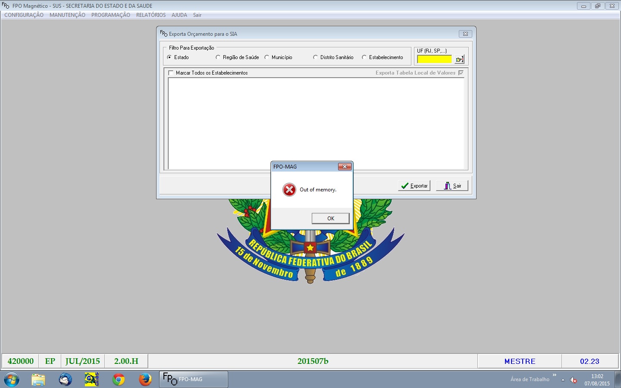Viewport: 621px width, 388px height.
Task: Show hidden system tray icons arrow
Action: [563, 380]
